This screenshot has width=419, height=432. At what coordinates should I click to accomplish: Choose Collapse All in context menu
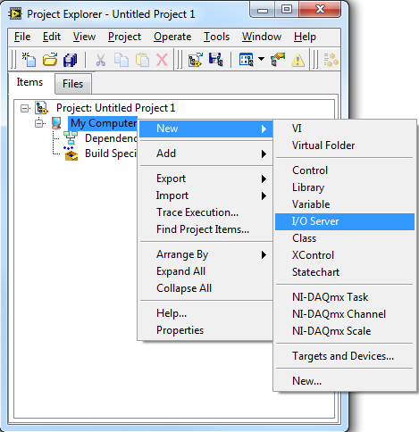[206, 288]
